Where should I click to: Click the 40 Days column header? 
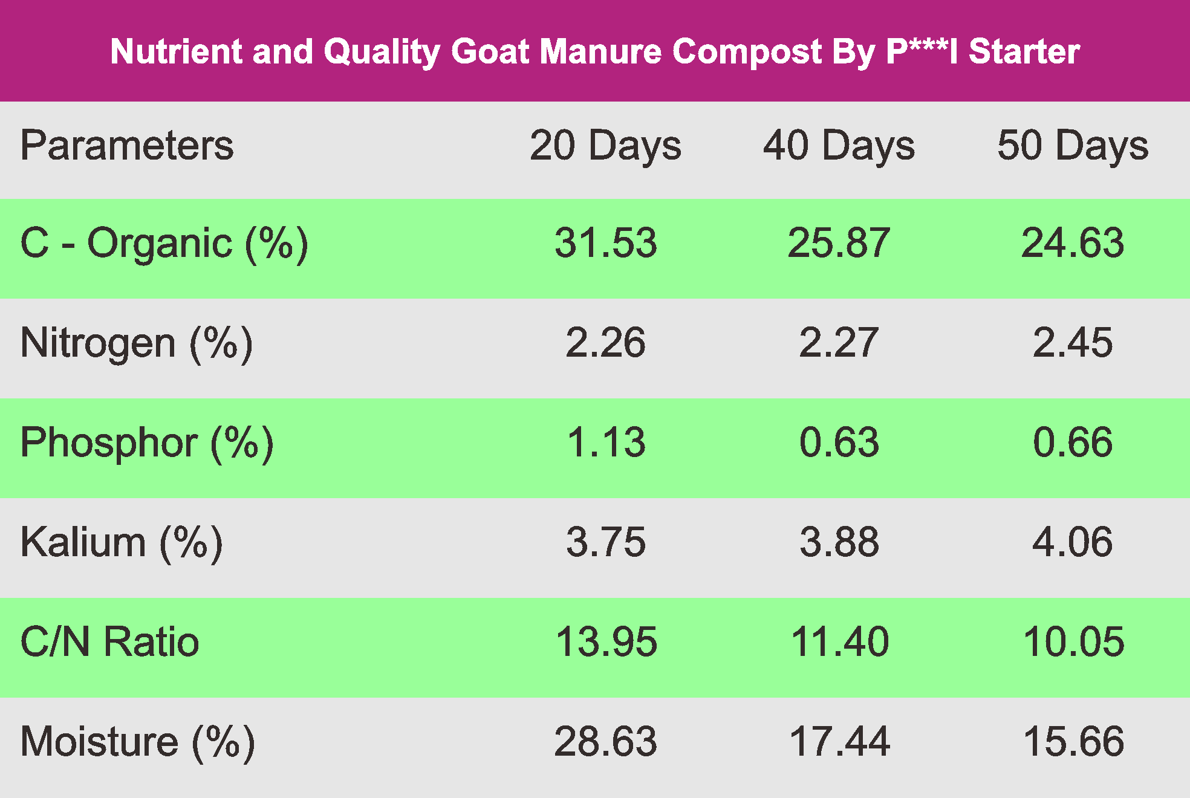[839, 146]
